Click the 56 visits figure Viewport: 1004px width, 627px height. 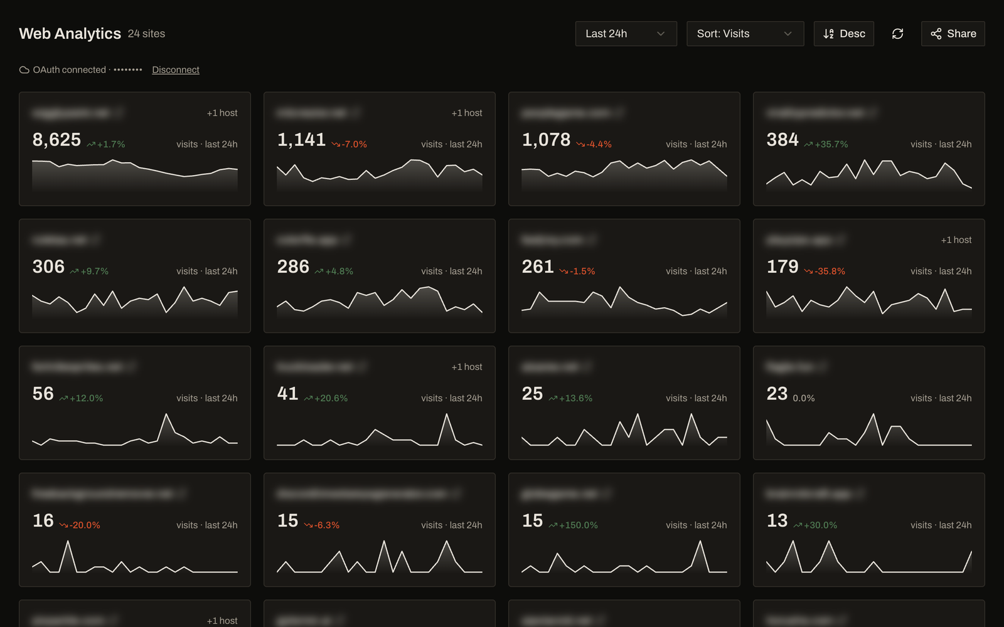click(x=43, y=394)
